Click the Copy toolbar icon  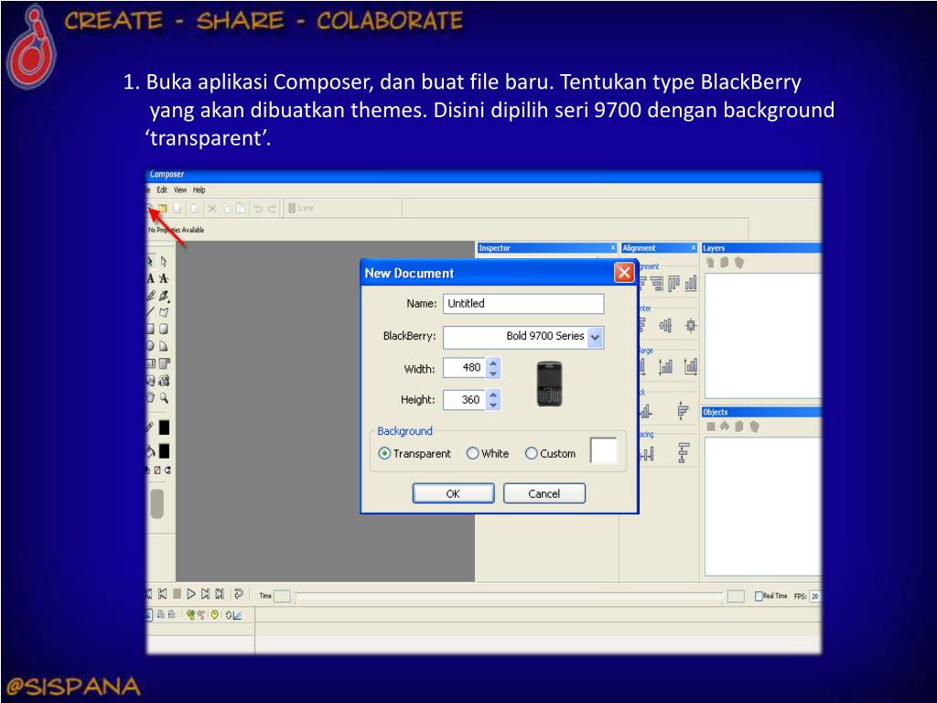227,209
